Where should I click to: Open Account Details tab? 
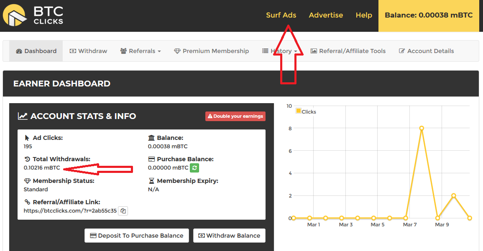point(426,51)
